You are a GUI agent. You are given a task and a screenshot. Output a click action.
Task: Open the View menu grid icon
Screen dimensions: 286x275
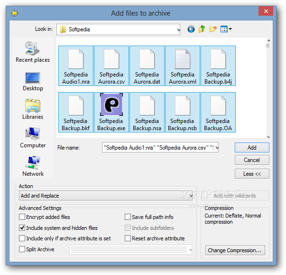coord(226,29)
